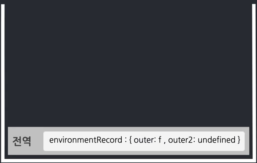Screen dimensions: 257x163
Task: Click the outer2 key name
Action: pyautogui.click(x=180, y=140)
